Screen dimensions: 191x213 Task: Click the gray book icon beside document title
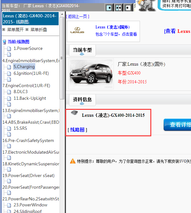(x=74, y=113)
